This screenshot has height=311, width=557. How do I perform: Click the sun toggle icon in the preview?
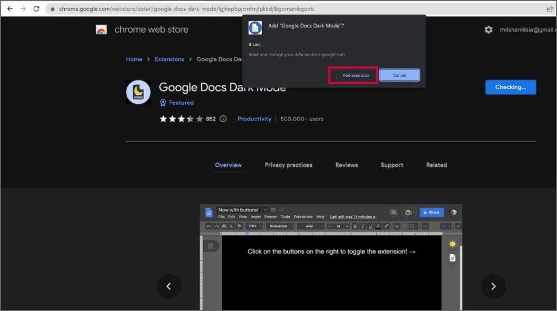point(452,244)
